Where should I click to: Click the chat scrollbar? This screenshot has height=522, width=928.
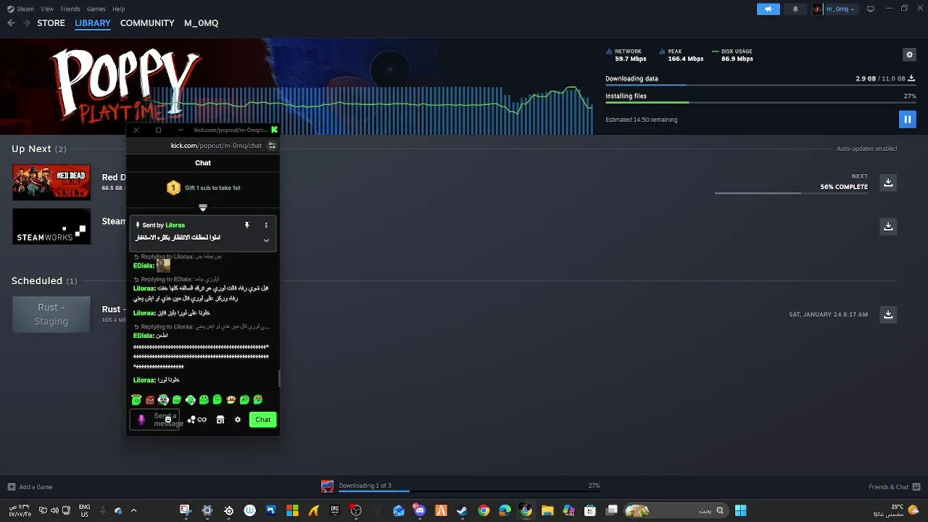[x=278, y=378]
